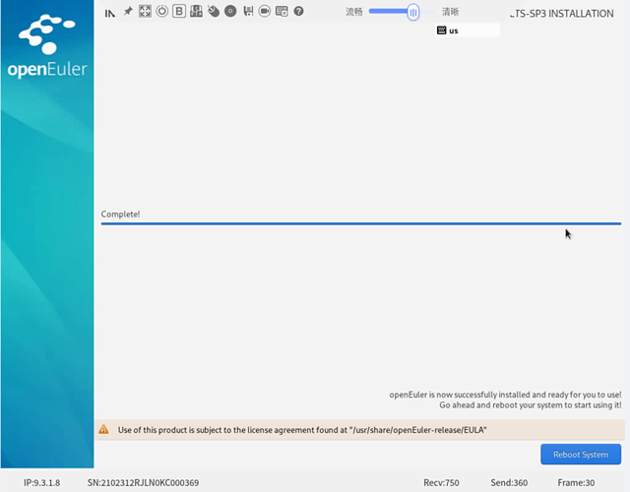Screen dimensions: 630x492
Task: Click the power control icon
Action: coord(161,12)
